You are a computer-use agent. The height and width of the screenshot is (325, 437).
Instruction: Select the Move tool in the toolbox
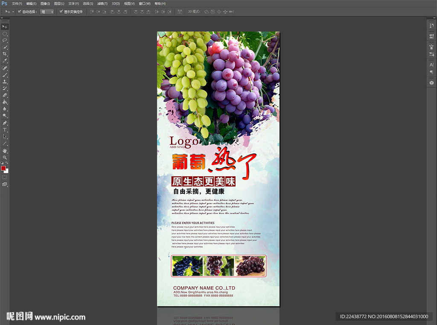[5, 27]
